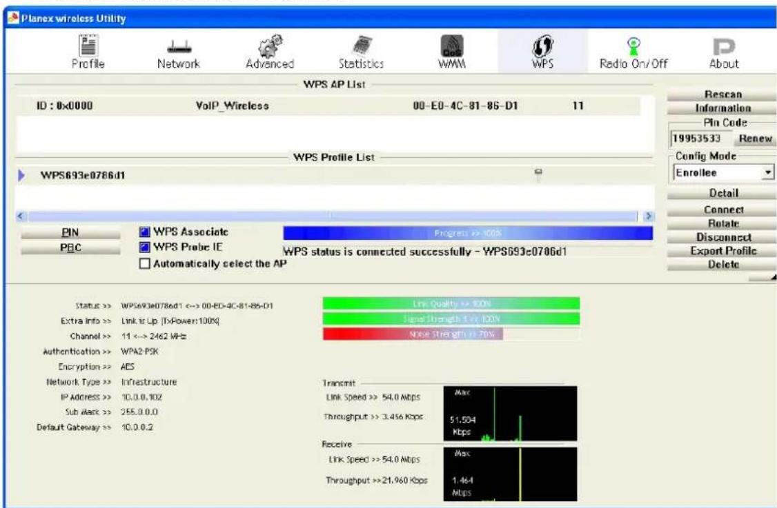Viewport: 777px width, 508px height.
Task: Enable Automatically select the AP
Action: coord(145,263)
